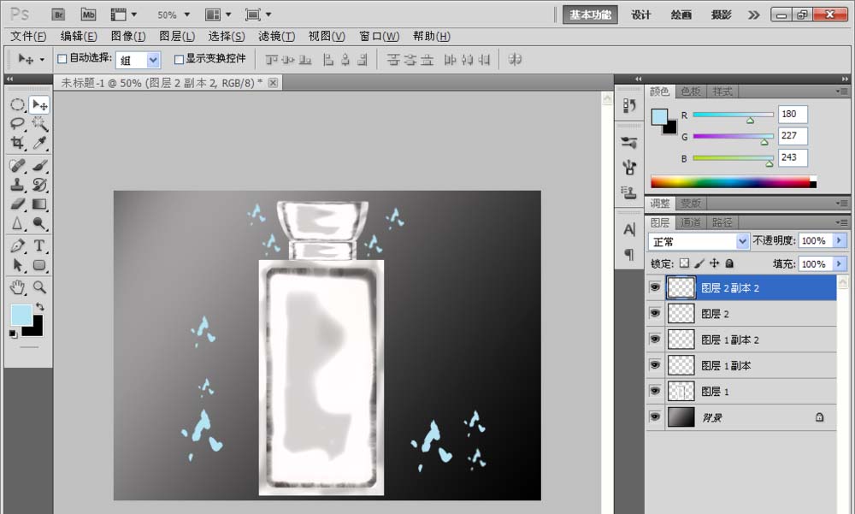
Task: Select the Pen tool
Action: (x=17, y=245)
